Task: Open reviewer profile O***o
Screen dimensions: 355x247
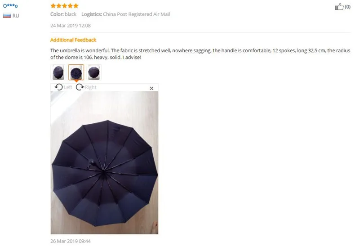Action: coord(10,6)
